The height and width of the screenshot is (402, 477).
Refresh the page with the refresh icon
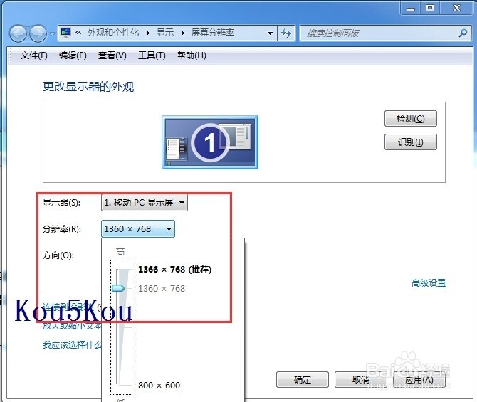point(286,33)
